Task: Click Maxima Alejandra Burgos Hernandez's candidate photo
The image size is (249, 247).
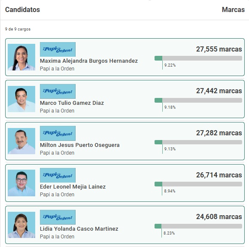Action: 21,57
